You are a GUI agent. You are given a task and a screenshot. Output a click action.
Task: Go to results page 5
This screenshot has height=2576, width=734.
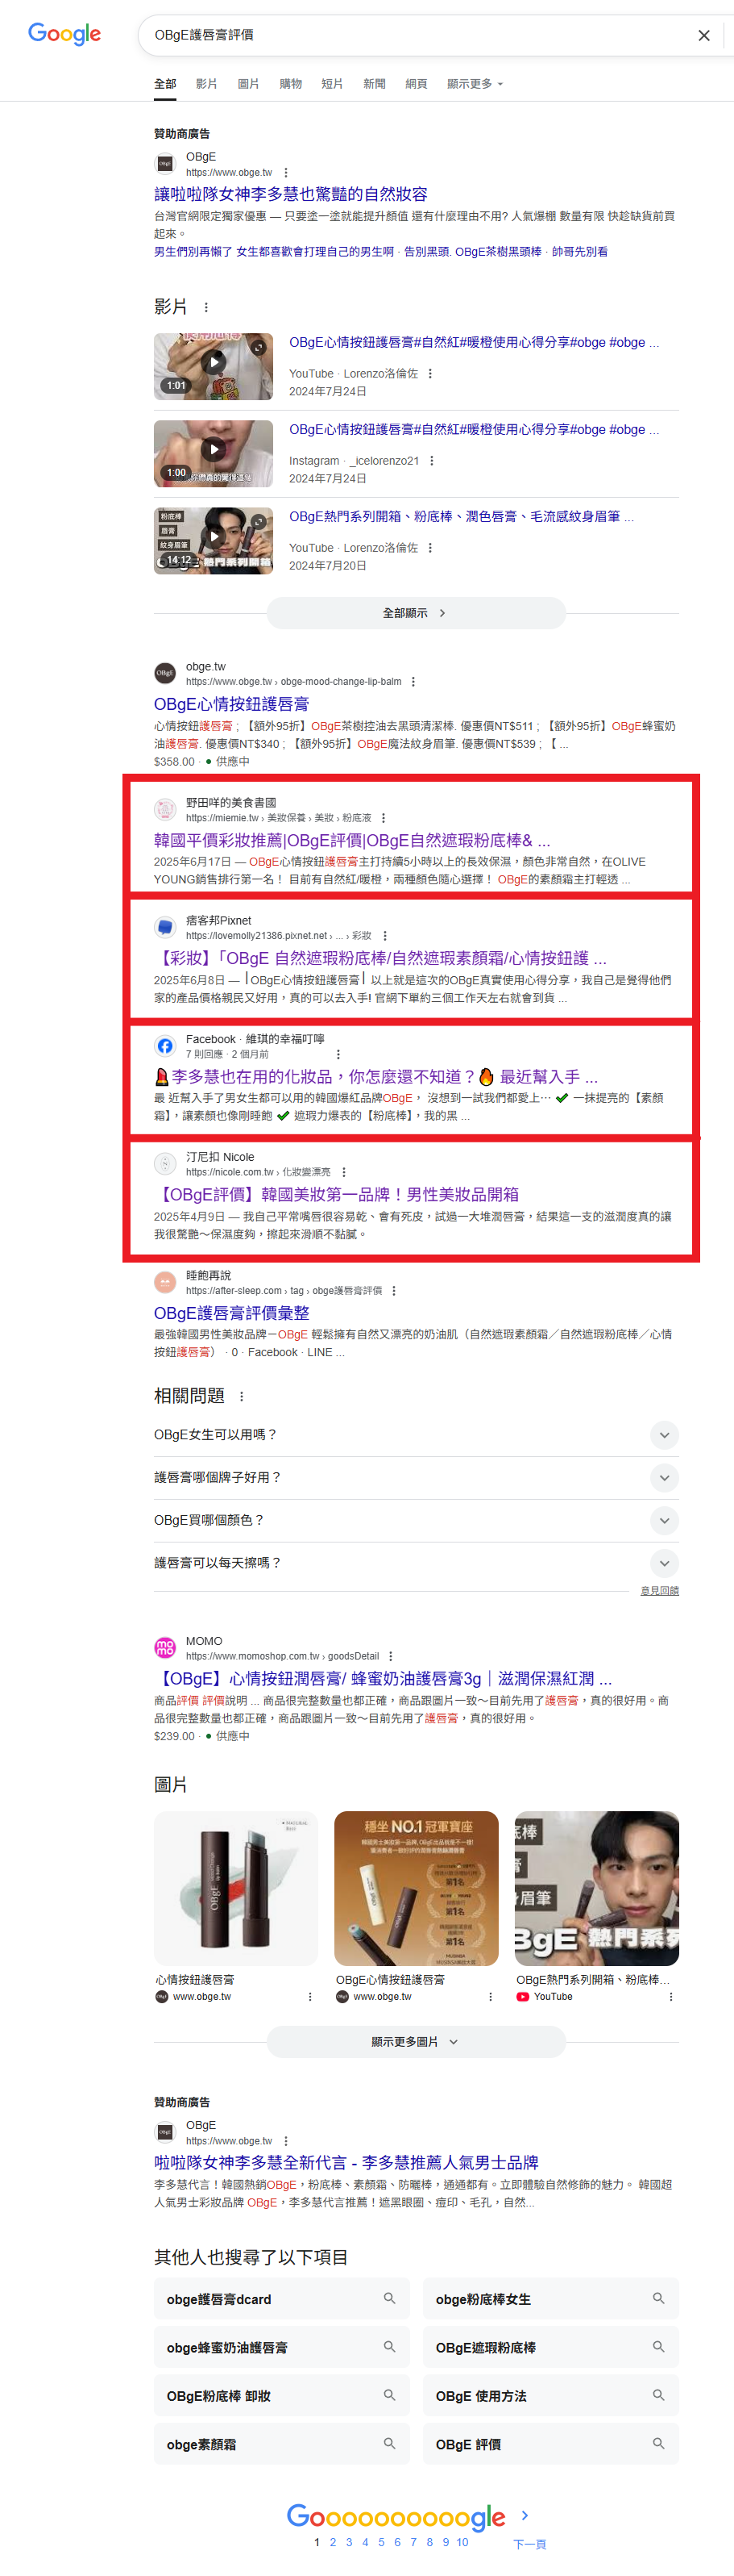(381, 2541)
